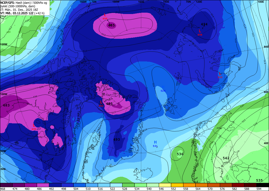The image size is (269, 191).
Task: Click the 140E longitude label
Action: tap(166, 2)
